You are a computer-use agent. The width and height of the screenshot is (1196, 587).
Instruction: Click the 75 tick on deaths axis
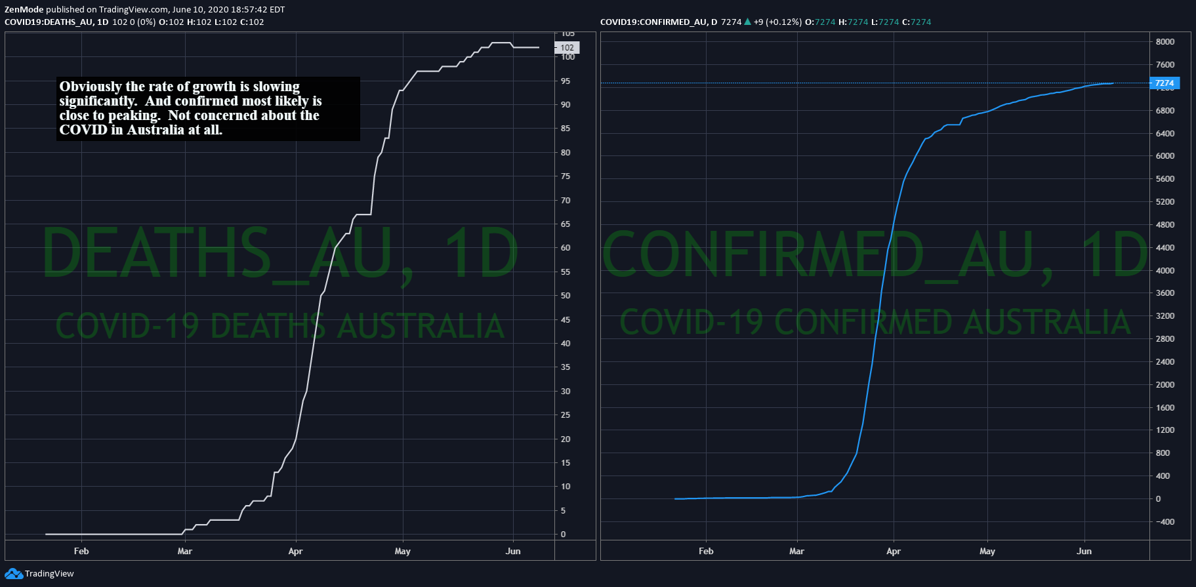pyautogui.click(x=566, y=176)
